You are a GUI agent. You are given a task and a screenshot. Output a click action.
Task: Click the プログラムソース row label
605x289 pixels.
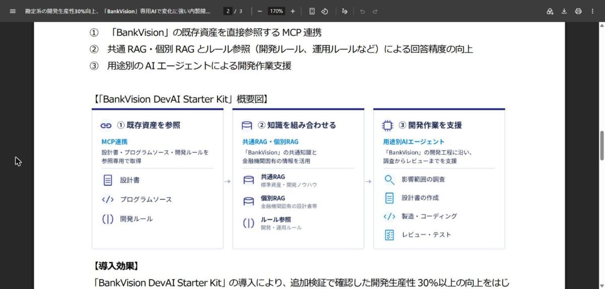click(146, 199)
